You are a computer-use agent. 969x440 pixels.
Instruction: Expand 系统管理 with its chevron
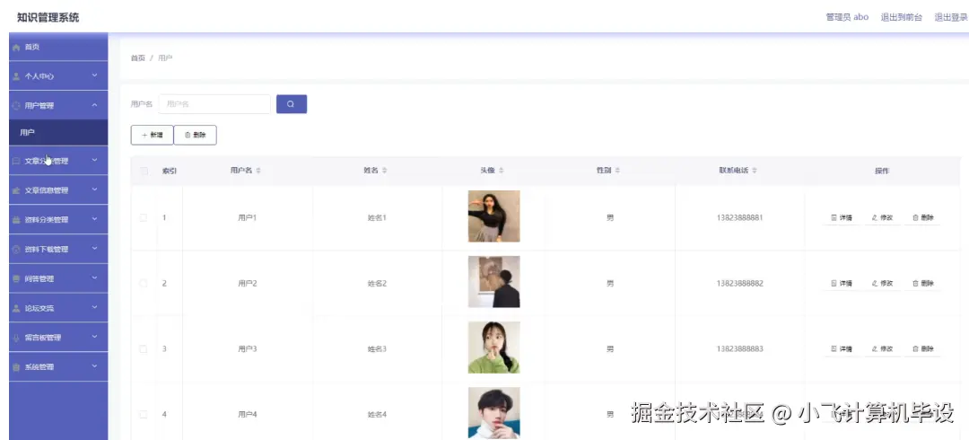[x=94, y=366]
